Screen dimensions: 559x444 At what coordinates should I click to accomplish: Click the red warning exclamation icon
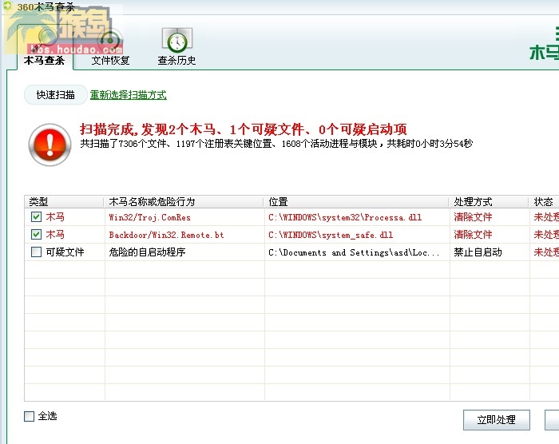pyautogui.click(x=50, y=145)
